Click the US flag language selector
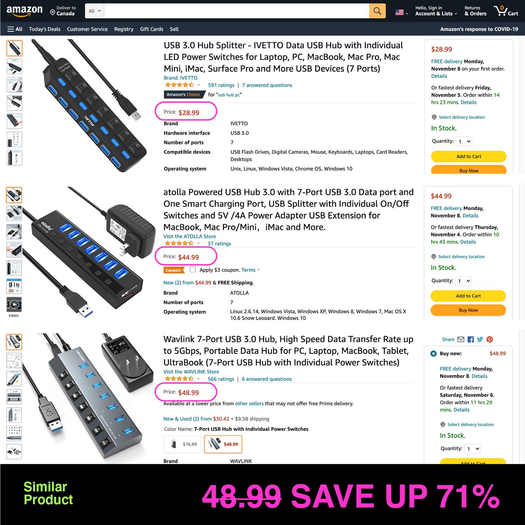The width and height of the screenshot is (525, 525). (x=401, y=13)
